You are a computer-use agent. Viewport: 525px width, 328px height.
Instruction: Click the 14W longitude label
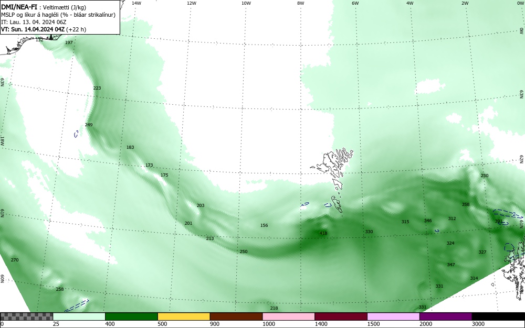click(136, 3)
